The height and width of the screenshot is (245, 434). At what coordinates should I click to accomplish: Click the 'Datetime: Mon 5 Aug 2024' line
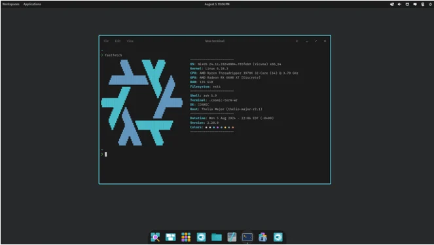pyautogui.click(x=232, y=118)
